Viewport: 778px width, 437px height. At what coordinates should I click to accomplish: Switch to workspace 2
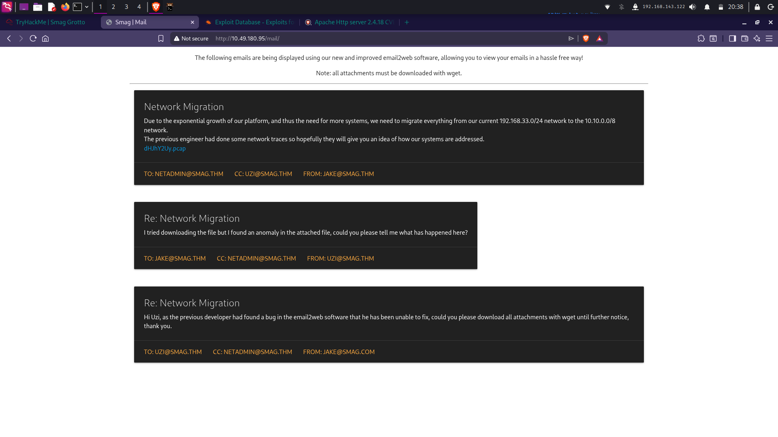(113, 7)
